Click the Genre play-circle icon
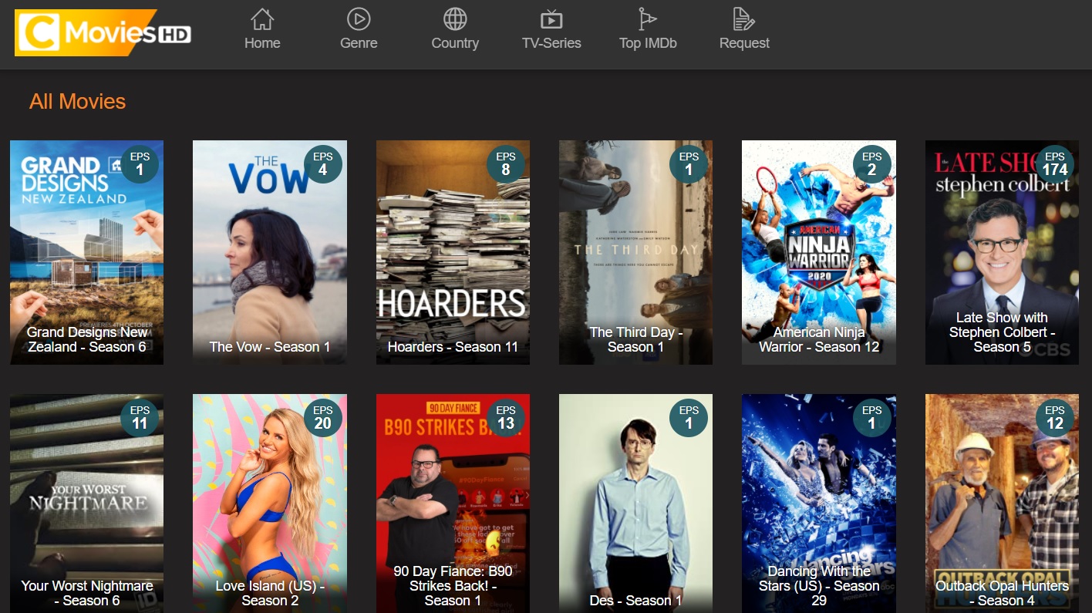Viewport: 1092px width, 613px height. coord(359,19)
